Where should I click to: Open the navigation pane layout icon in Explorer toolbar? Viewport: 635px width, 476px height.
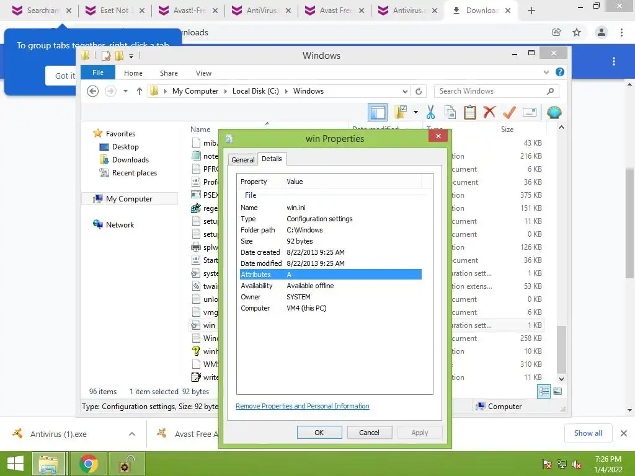click(378, 113)
